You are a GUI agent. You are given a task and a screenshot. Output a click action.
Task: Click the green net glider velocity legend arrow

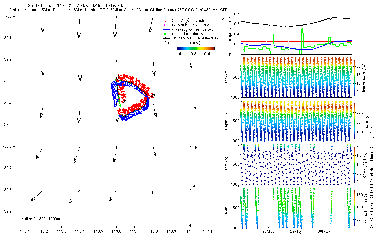[x=166, y=34]
